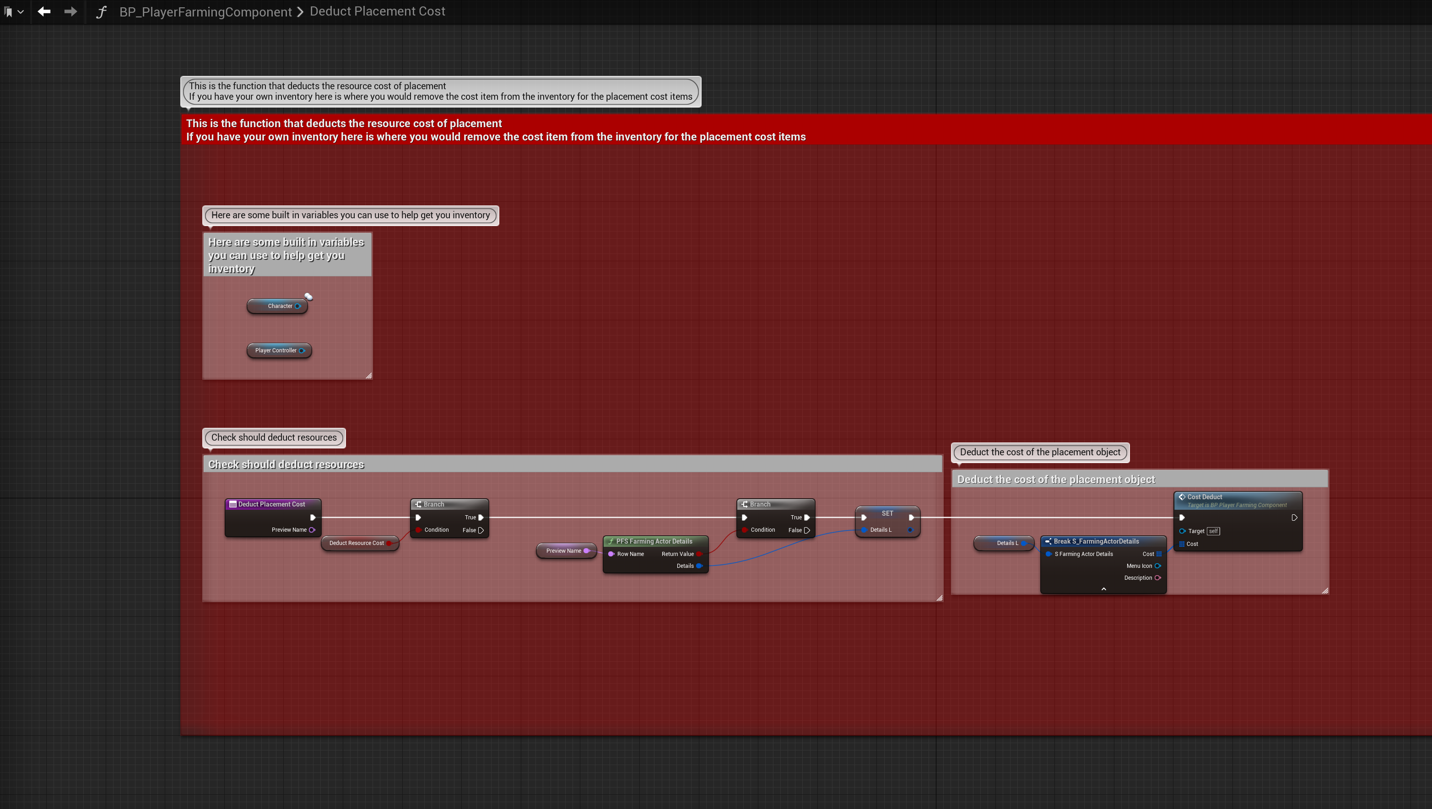The image size is (1432, 809).
Task: Click the Cost array pin on Cost Deduct
Action: (1182, 544)
